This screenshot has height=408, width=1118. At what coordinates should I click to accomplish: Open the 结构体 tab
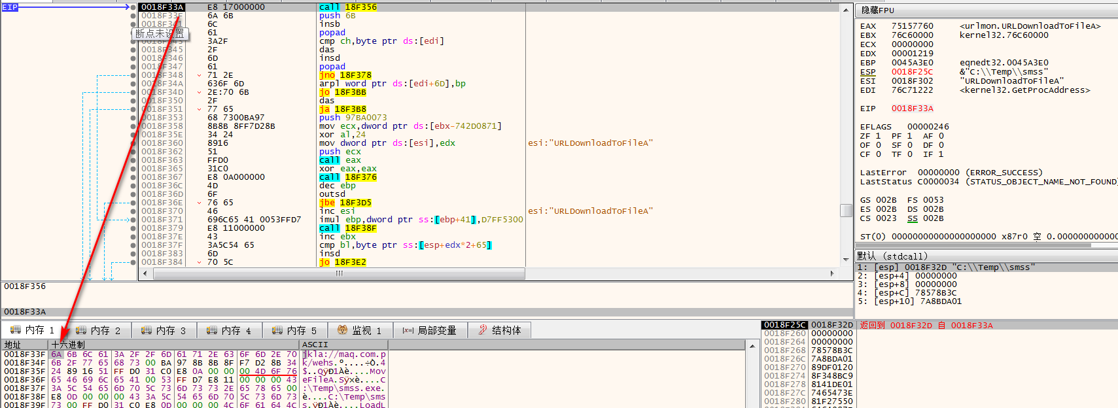[x=500, y=330]
